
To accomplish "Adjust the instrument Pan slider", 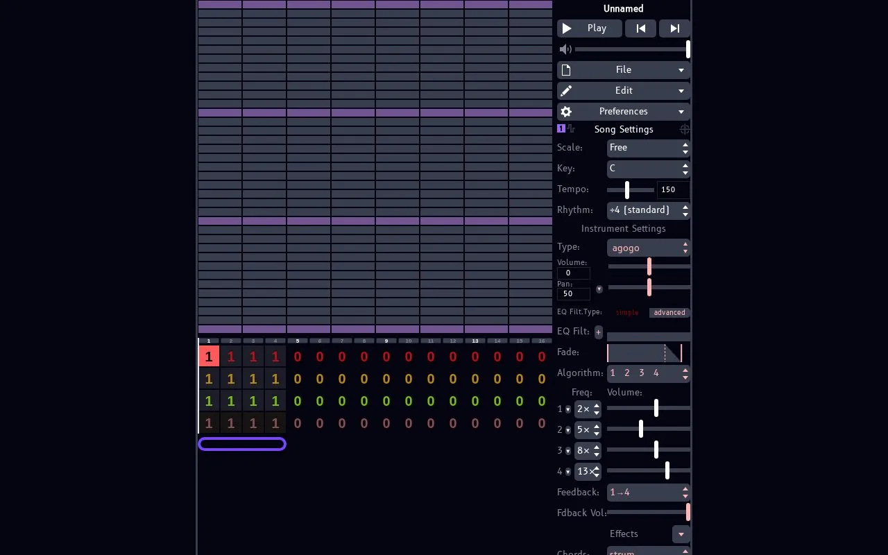I will pos(649,287).
